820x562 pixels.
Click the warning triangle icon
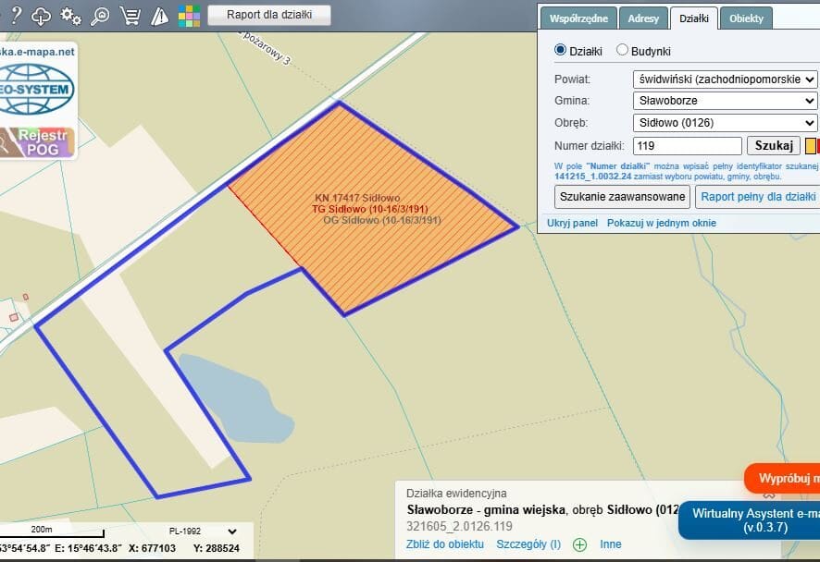point(159,15)
